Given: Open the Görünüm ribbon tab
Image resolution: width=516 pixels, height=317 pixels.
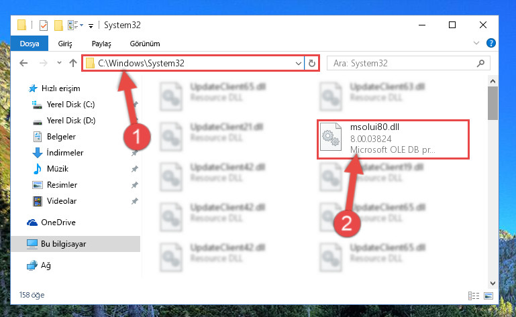Looking at the screenshot, I should pos(145,44).
